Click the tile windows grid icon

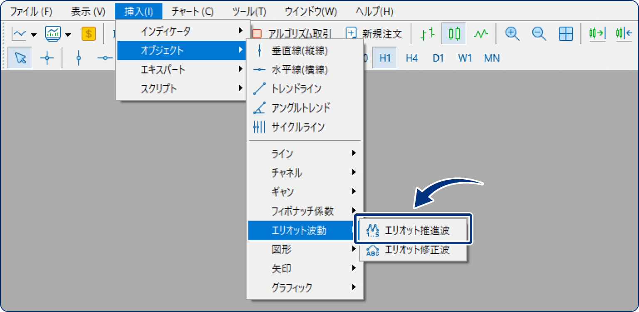pyautogui.click(x=566, y=34)
